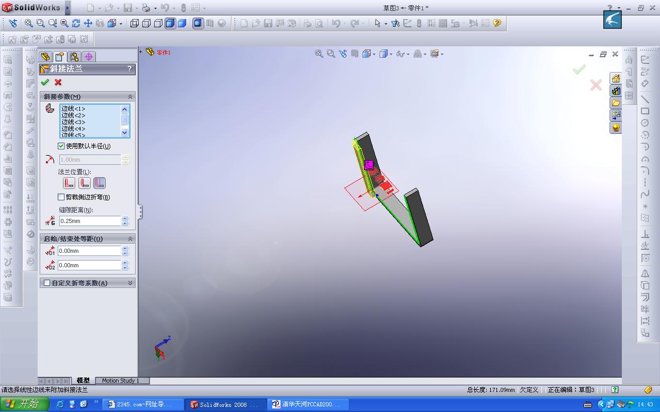
Task: Open the Design Library task pane tab
Action: click(616, 91)
